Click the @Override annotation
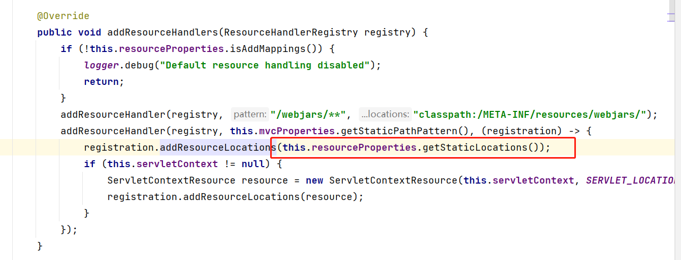Screen dimensions: 681x260 63,16
